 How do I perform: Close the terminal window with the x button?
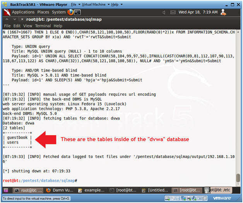click(x=22, y=19)
